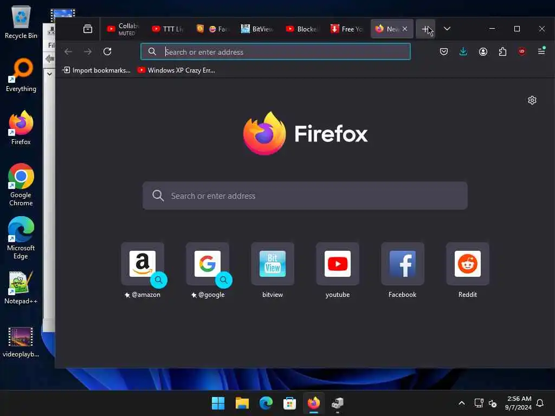Open File Explorer from the taskbar

(x=242, y=403)
